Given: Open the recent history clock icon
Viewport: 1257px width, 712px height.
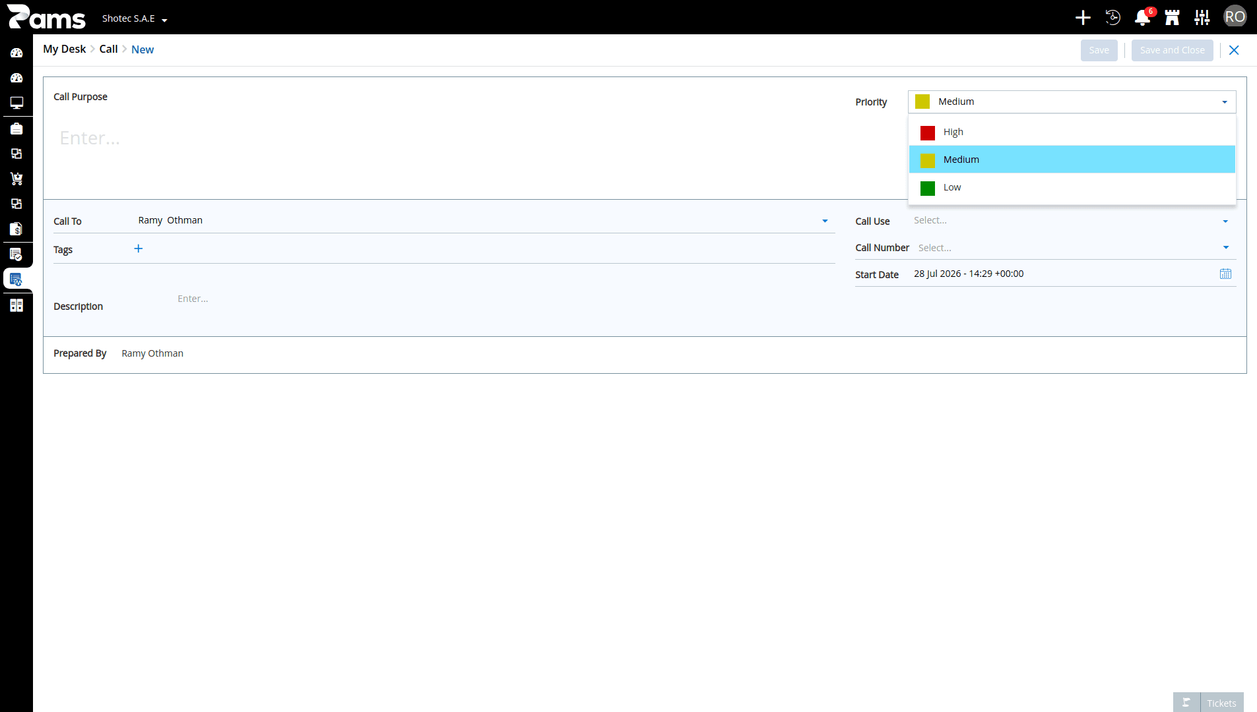Looking at the screenshot, I should (x=1112, y=18).
